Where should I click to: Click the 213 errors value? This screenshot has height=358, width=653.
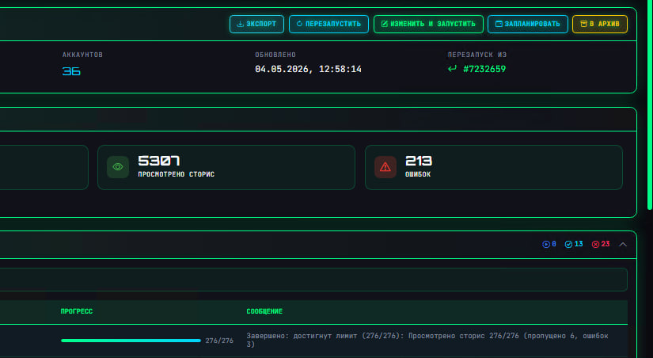419,161
